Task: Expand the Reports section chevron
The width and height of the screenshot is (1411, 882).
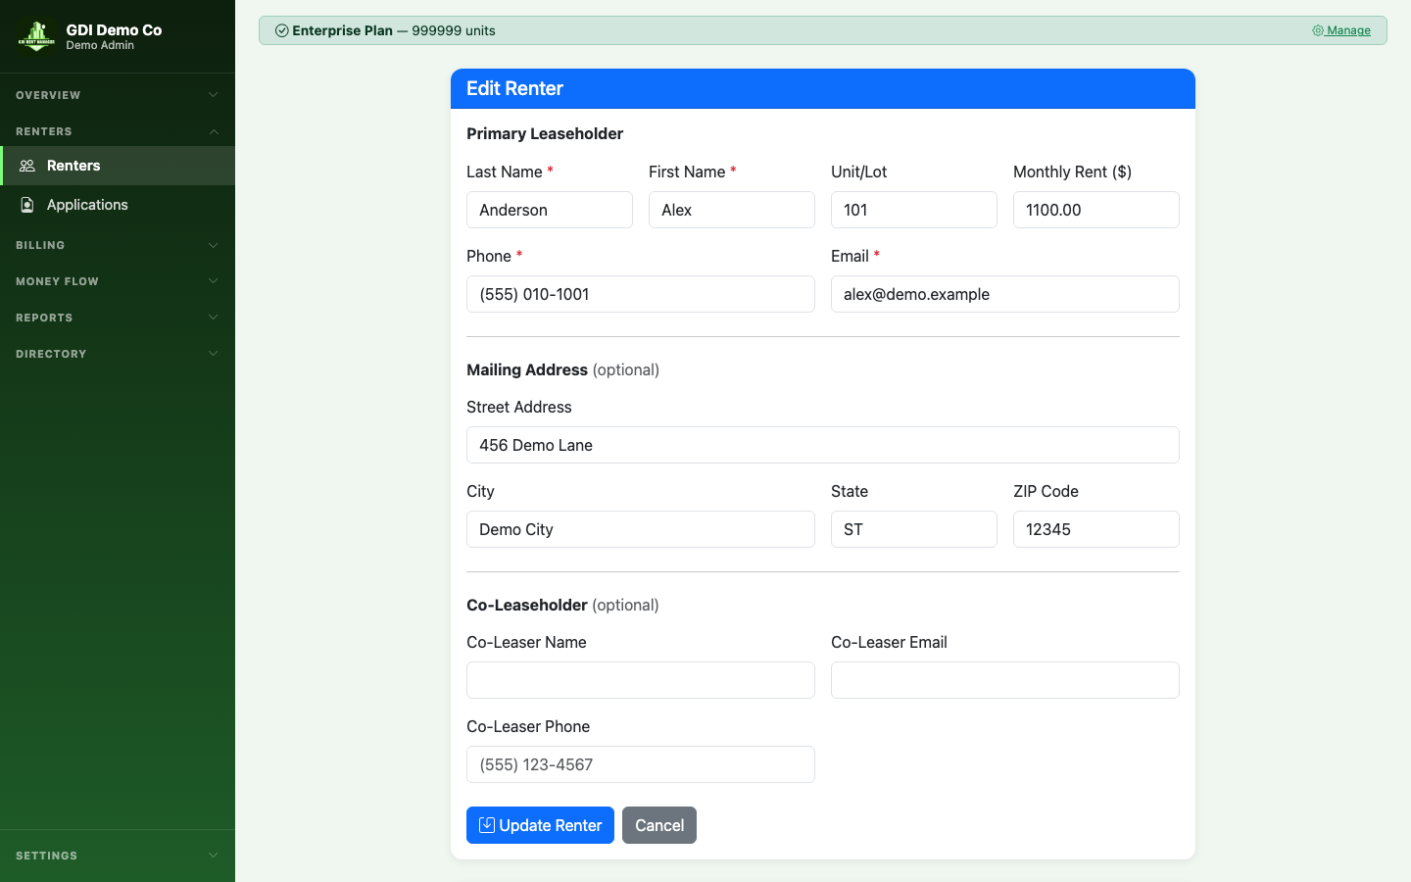Action: pos(214,318)
